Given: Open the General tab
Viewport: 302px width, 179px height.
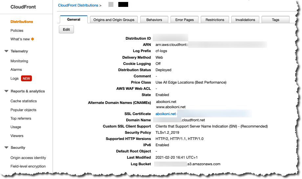Looking at the screenshot, I should [74, 19].
